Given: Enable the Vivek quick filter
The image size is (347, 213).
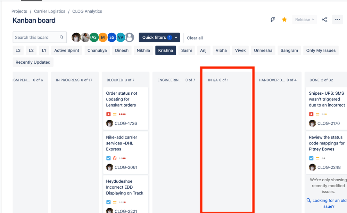Looking at the screenshot, I should click(x=240, y=50).
